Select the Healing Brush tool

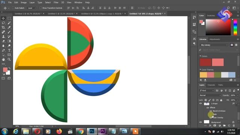pos(3,32)
